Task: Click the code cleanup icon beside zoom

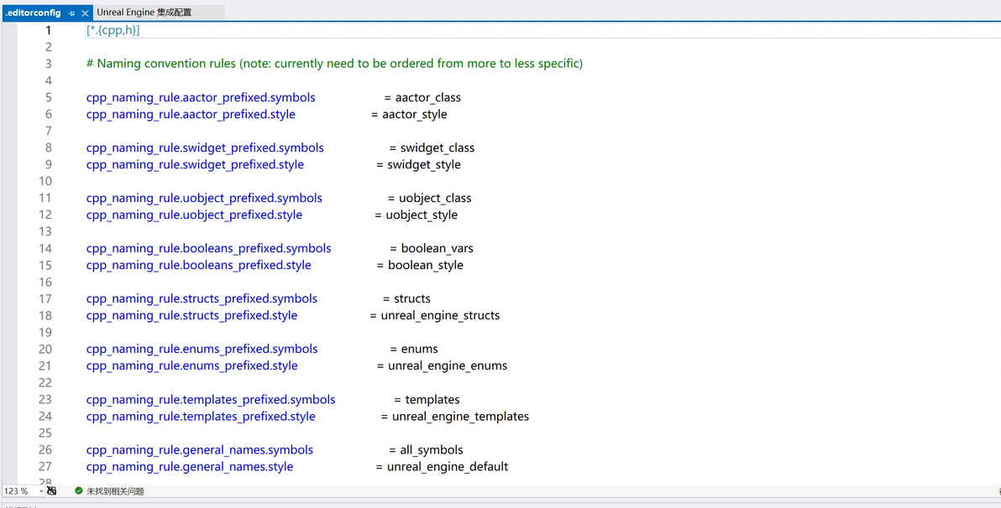Action: point(52,491)
